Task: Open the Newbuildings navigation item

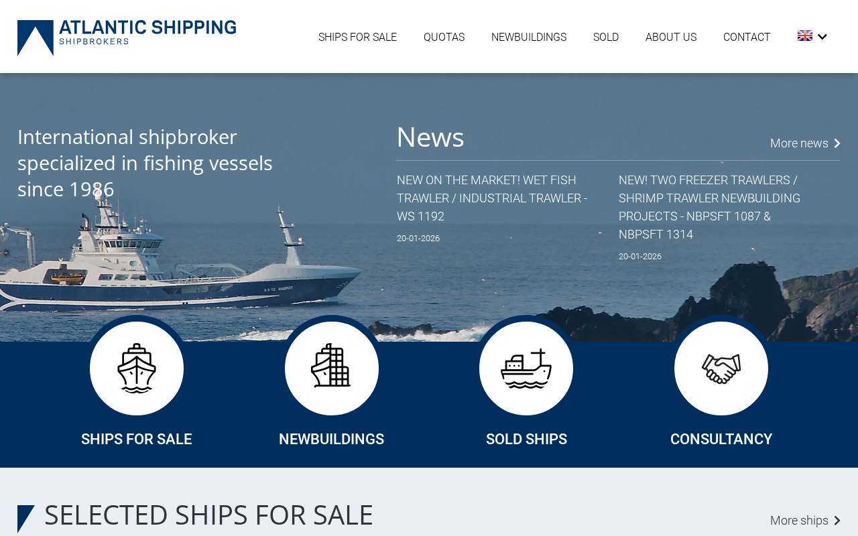Action: (529, 38)
